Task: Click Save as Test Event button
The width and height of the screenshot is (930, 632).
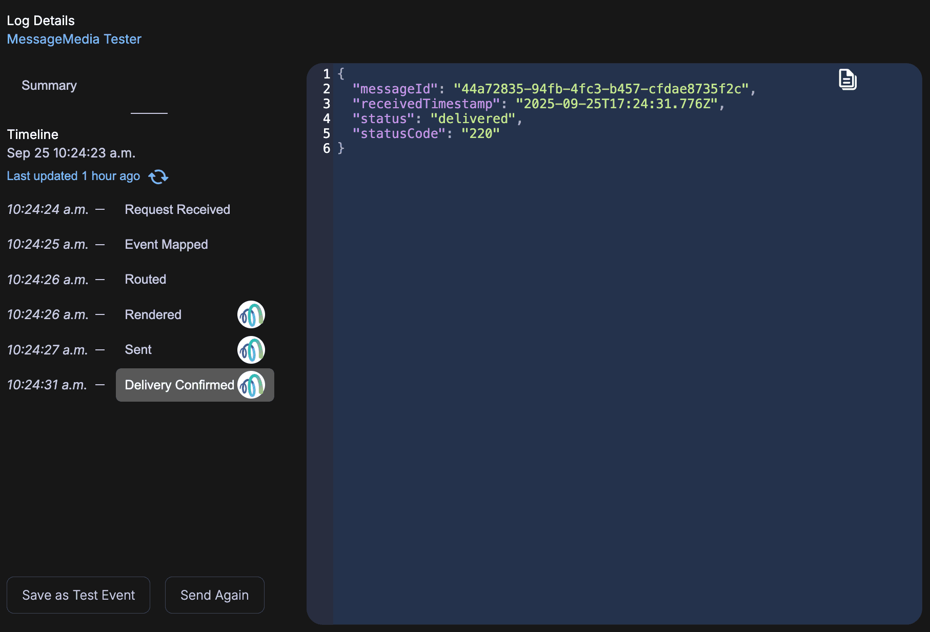Action: click(78, 595)
